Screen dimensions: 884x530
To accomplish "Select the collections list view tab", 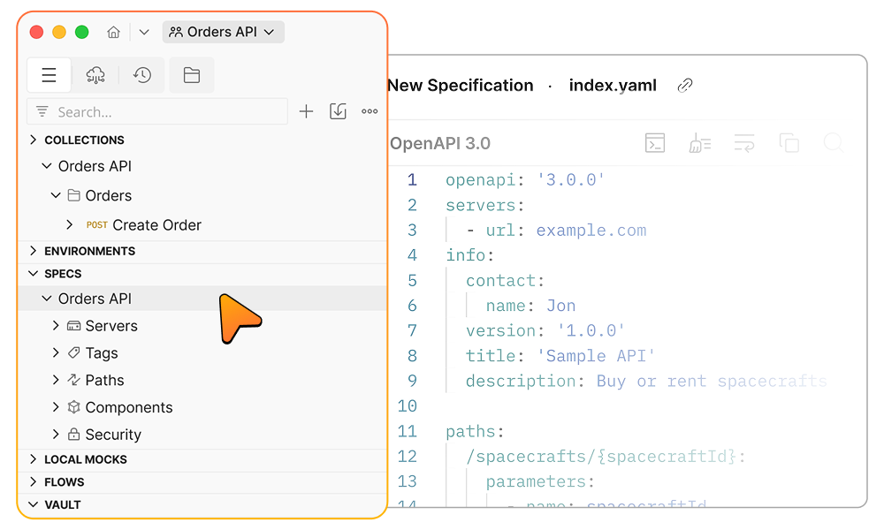I will (50, 75).
